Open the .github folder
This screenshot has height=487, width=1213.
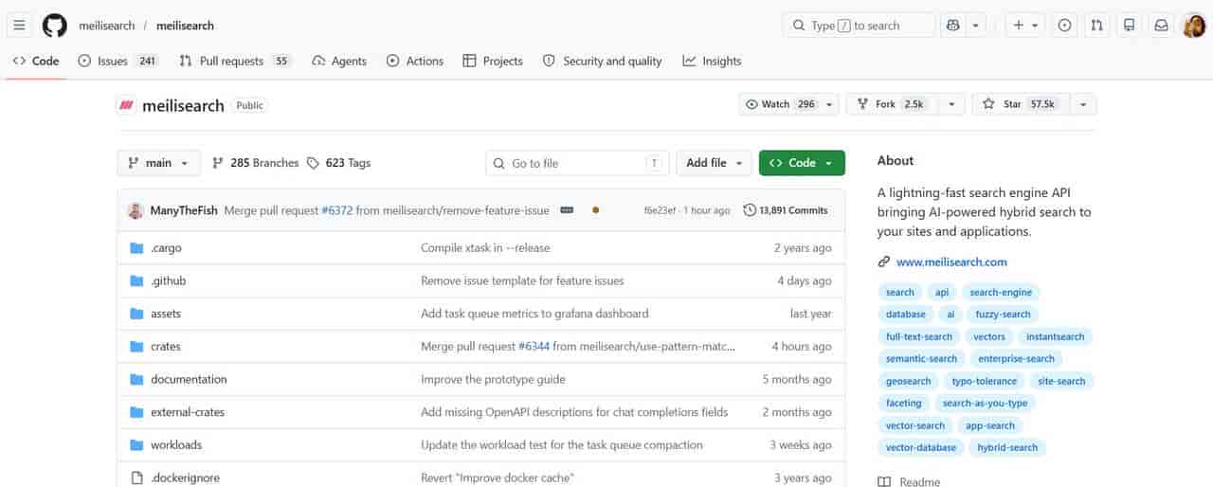click(169, 280)
